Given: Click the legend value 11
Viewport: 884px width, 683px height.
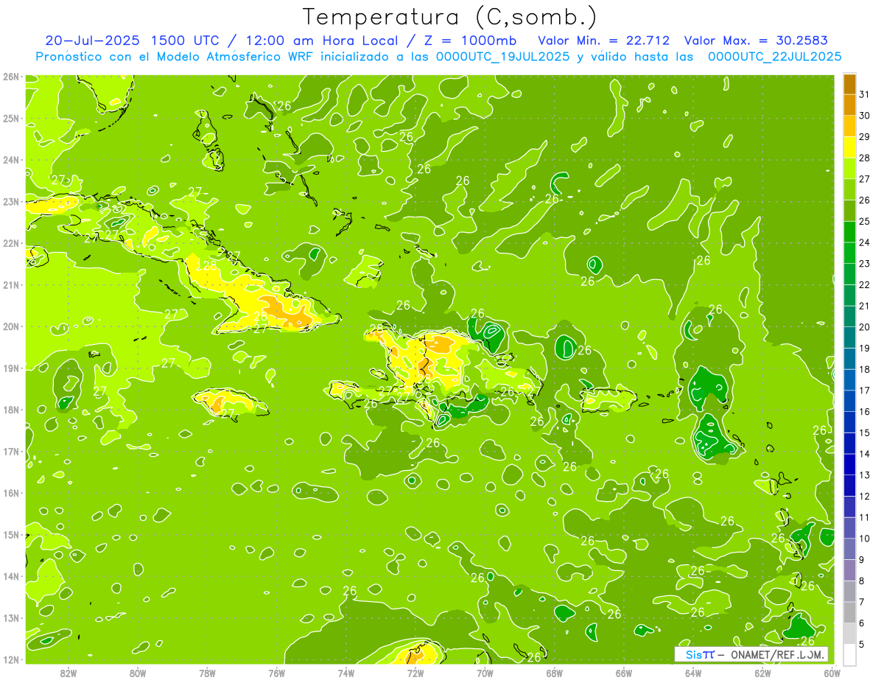Looking at the screenshot, I should tap(864, 517).
